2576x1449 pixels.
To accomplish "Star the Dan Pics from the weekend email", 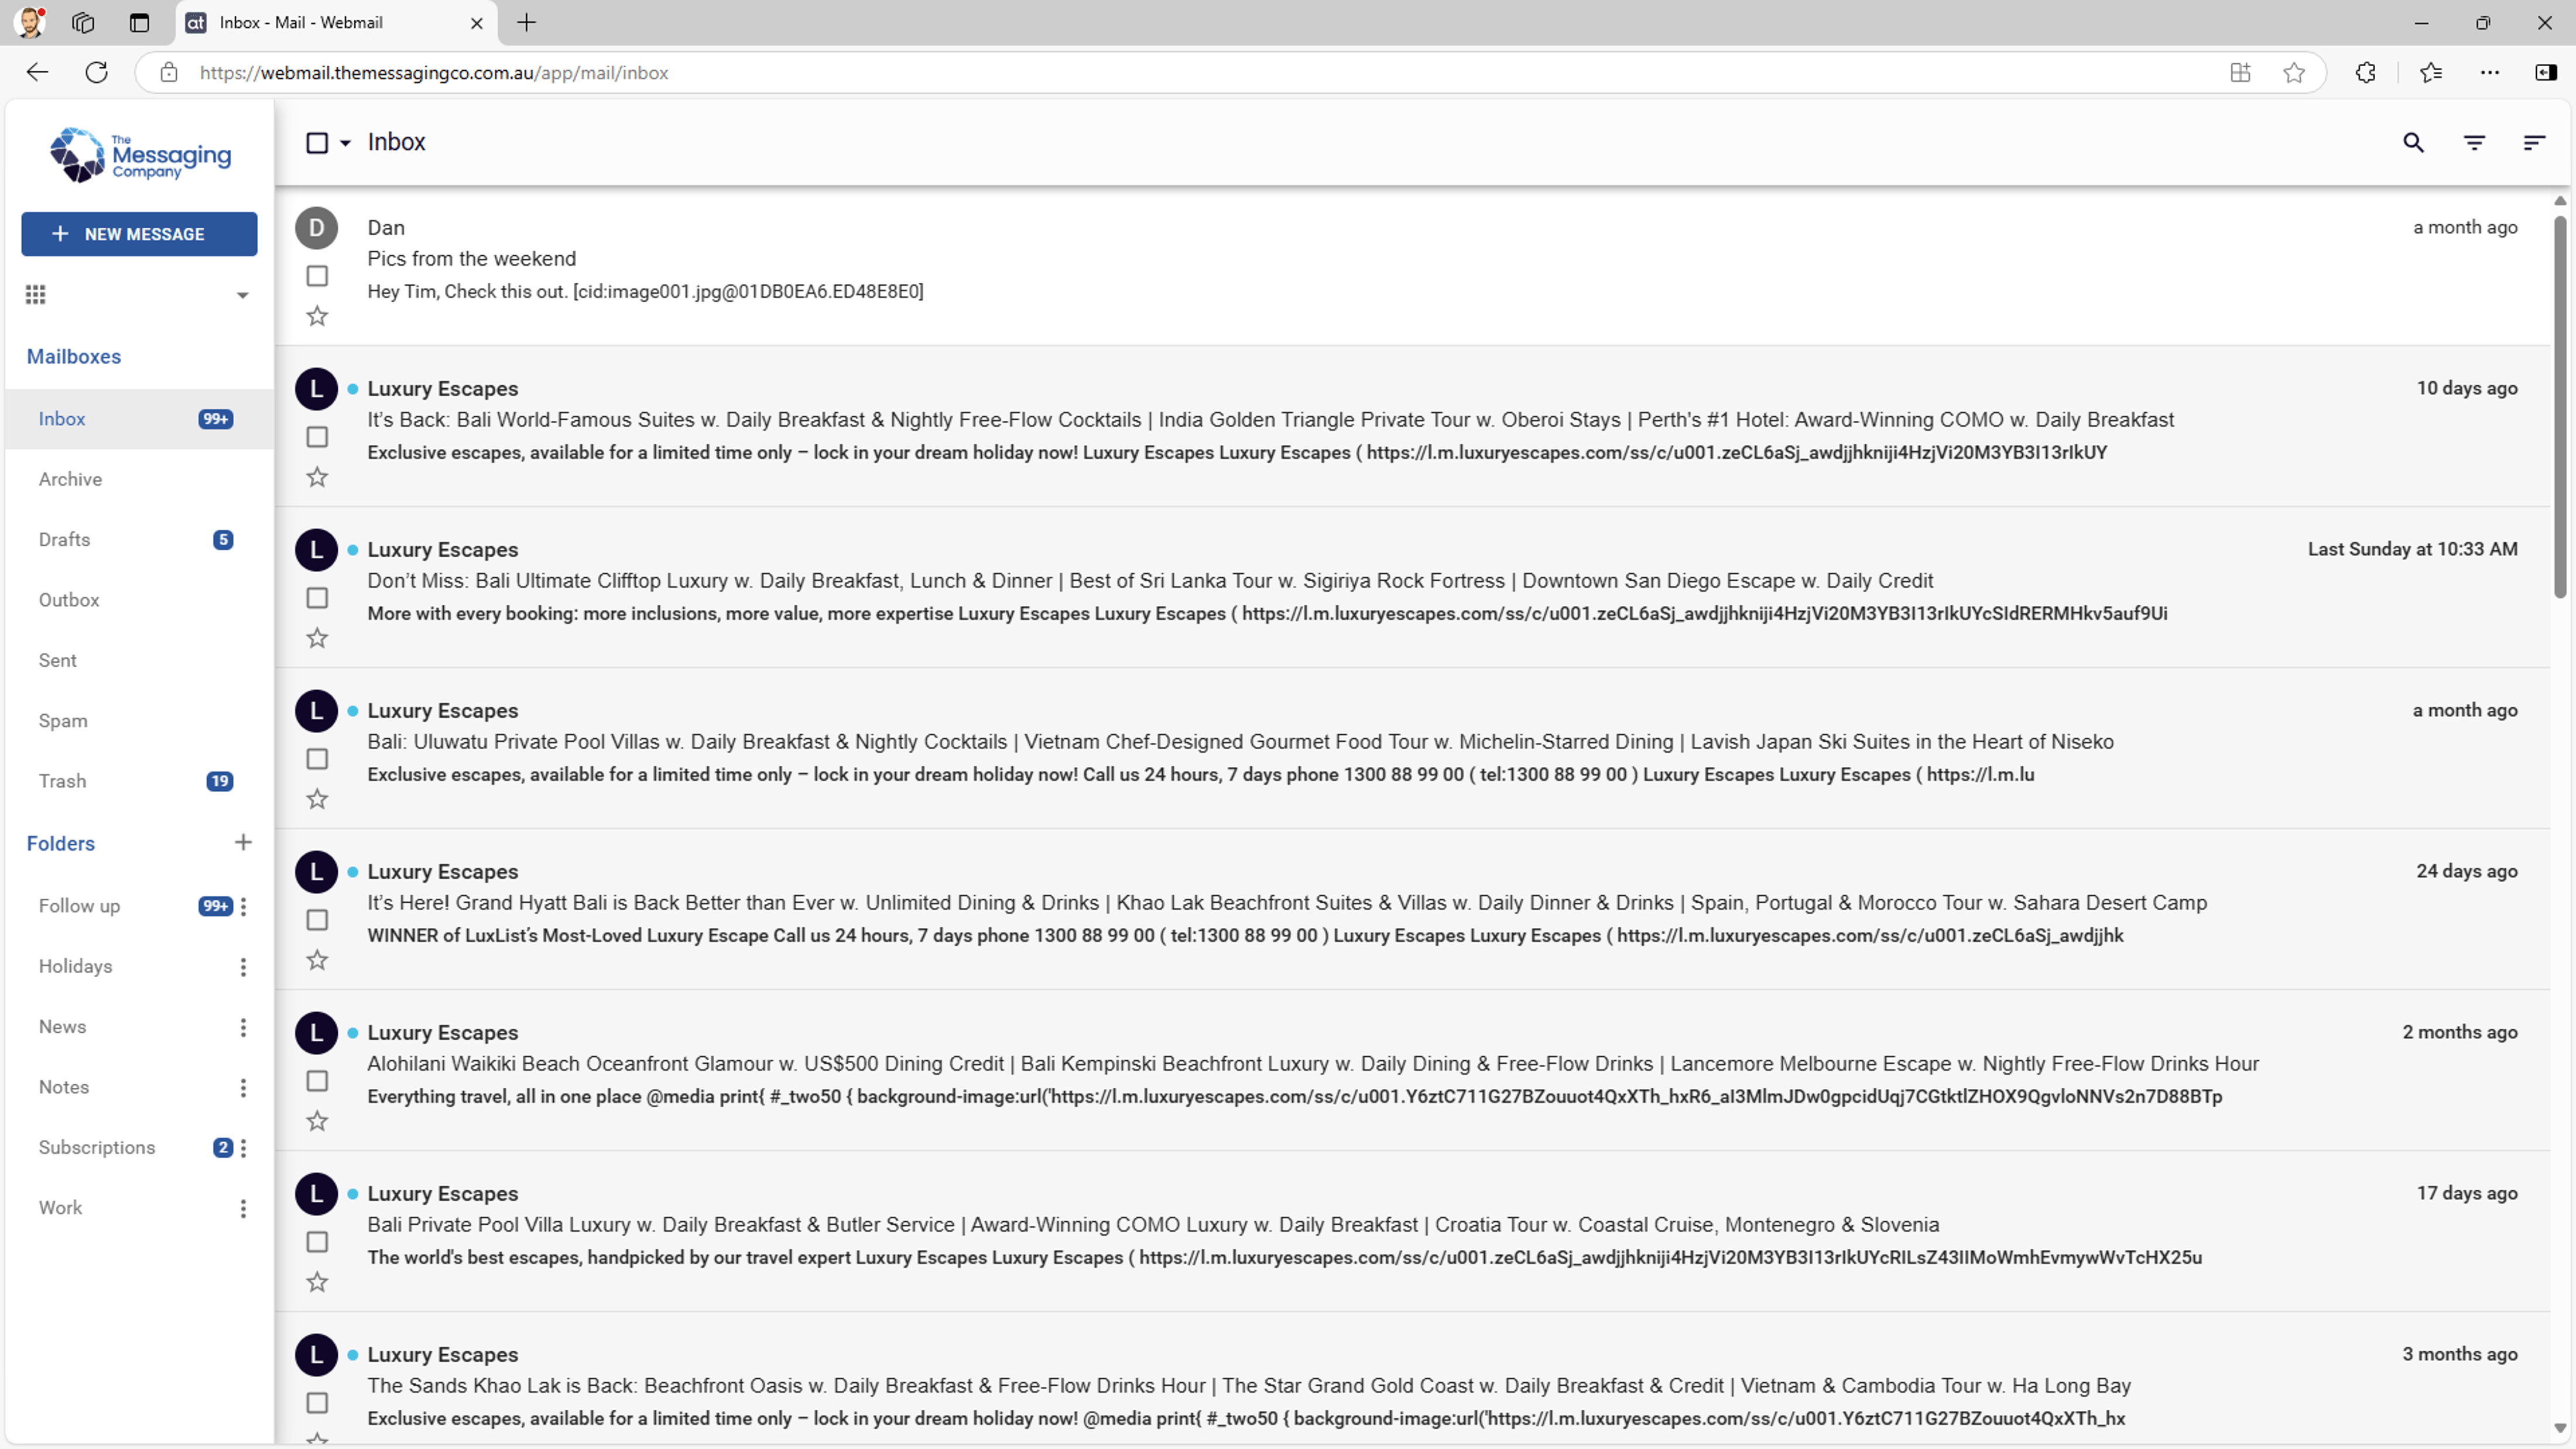I will 317,316.
